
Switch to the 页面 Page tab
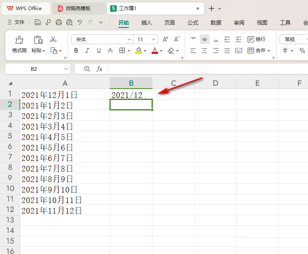click(x=170, y=23)
